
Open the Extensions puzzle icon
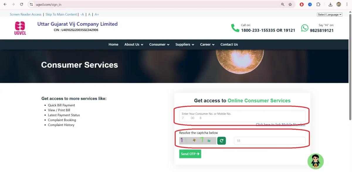coord(318,4)
